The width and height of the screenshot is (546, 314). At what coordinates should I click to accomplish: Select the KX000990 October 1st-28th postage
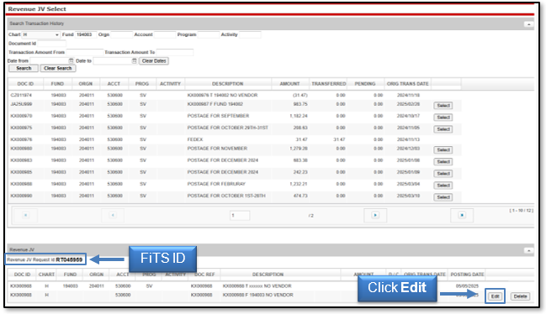click(x=443, y=197)
